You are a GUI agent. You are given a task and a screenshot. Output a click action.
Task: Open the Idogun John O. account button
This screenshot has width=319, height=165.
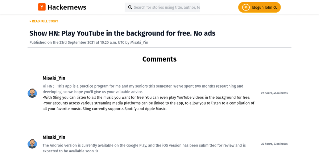260,7
